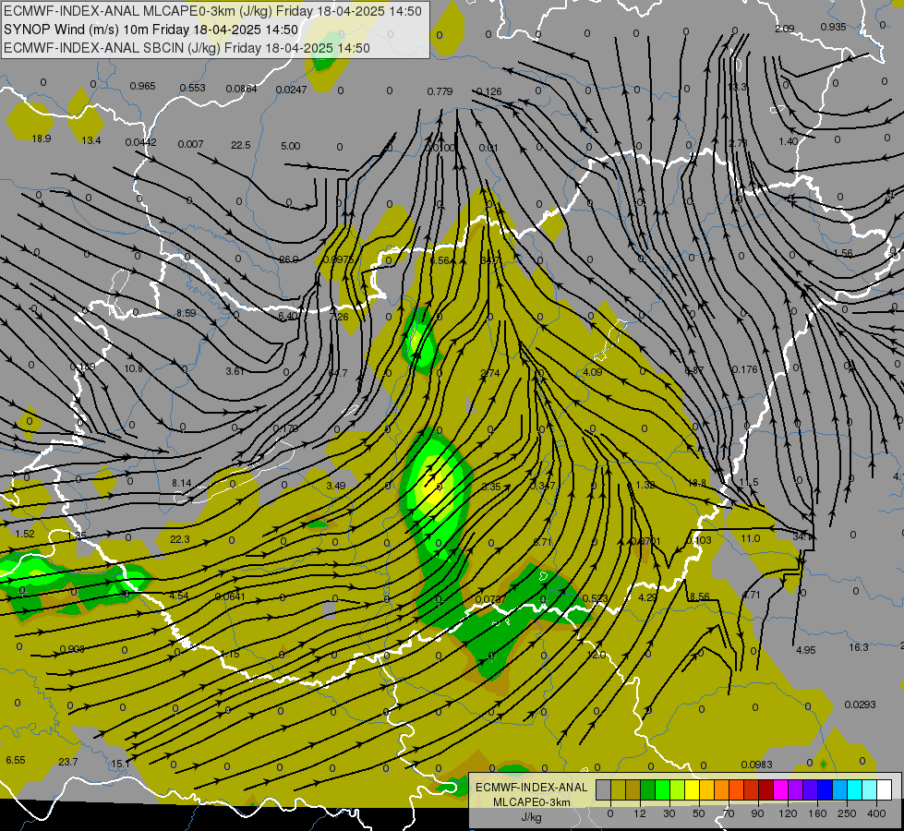
Task: Click the map value 5.00
Action: coord(291,146)
